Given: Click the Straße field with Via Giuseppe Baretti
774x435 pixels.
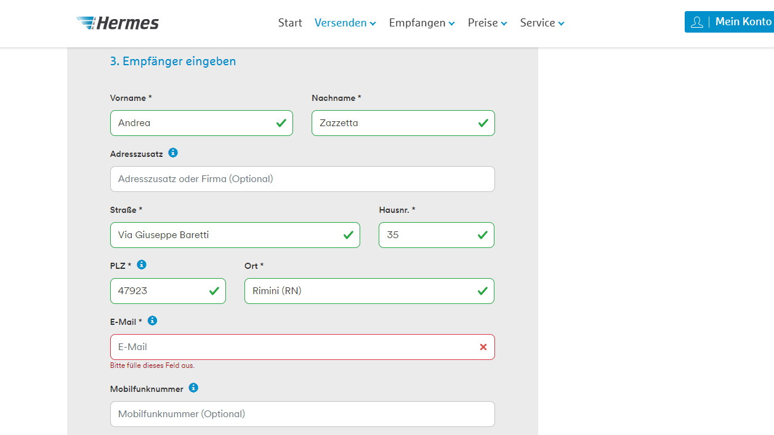Looking at the screenshot, I should (x=235, y=235).
